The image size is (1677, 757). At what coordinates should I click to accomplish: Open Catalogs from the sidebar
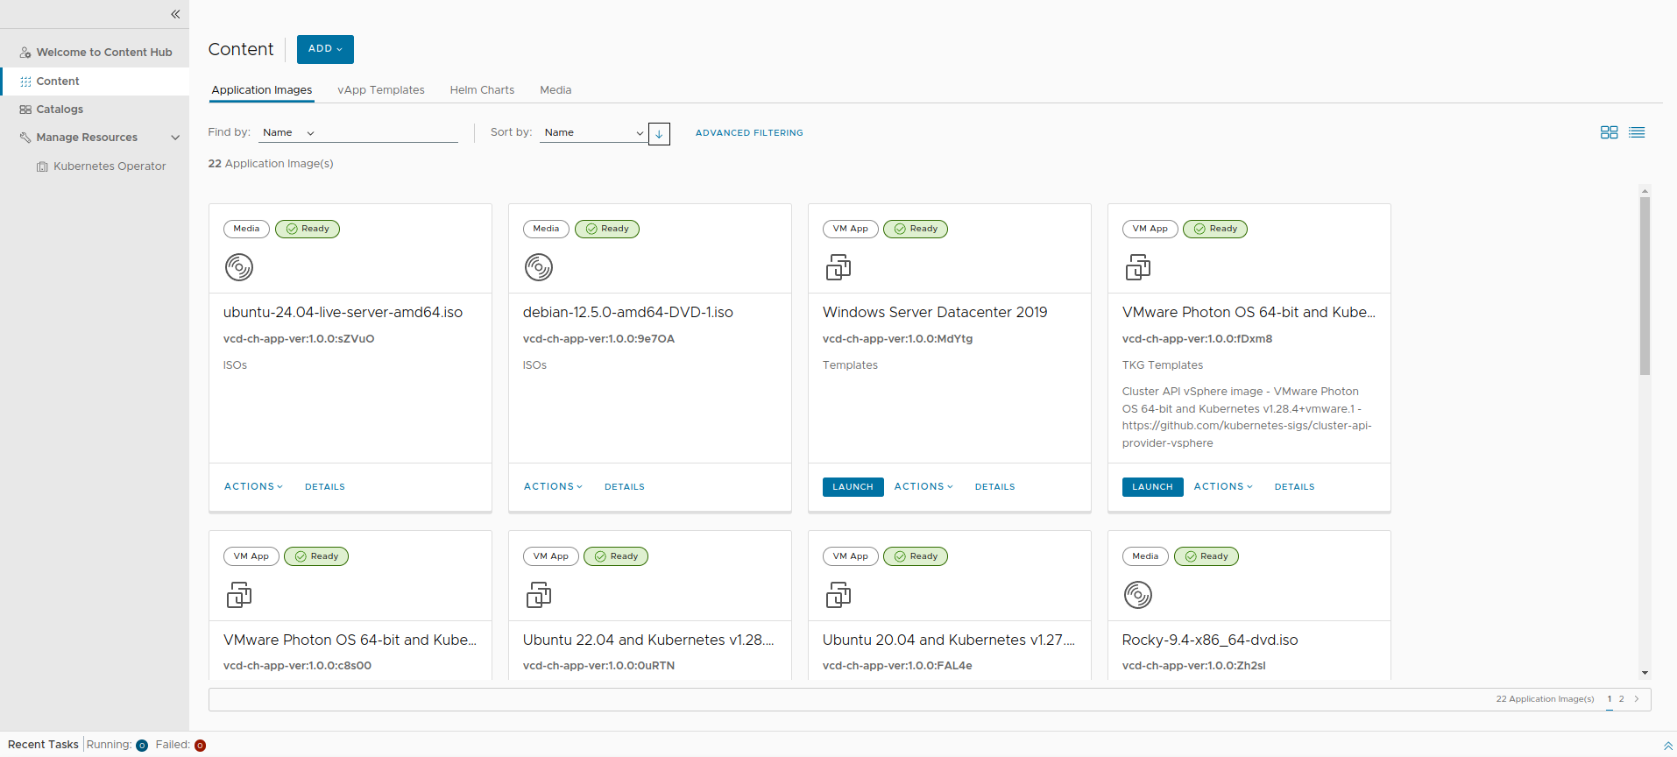[x=60, y=110]
